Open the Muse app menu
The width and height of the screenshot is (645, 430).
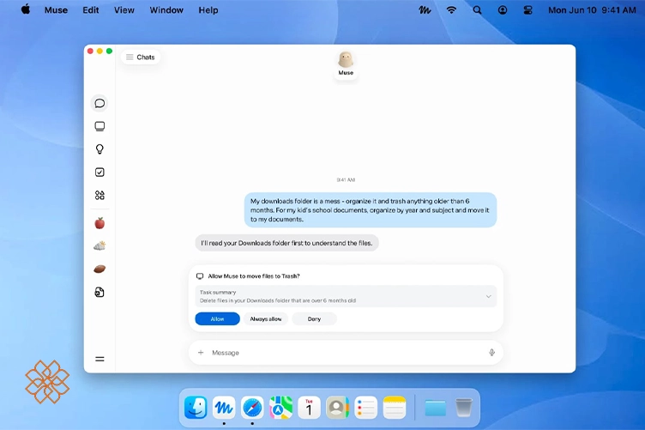pyautogui.click(x=56, y=10)
